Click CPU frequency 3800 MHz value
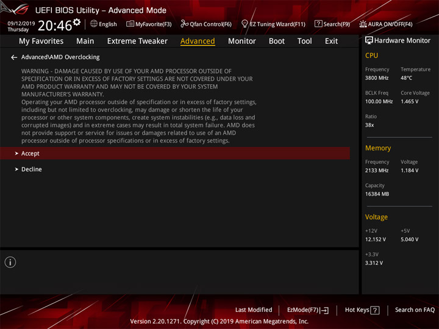439x329 pixels. (377, 78)
